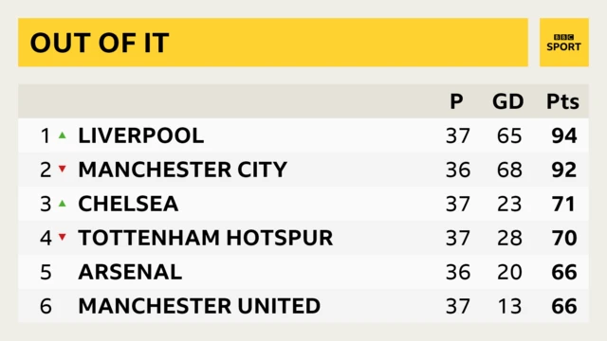
Task: Select the TOTTENHAM HOTSPUR team name
Action: (206, 238)
